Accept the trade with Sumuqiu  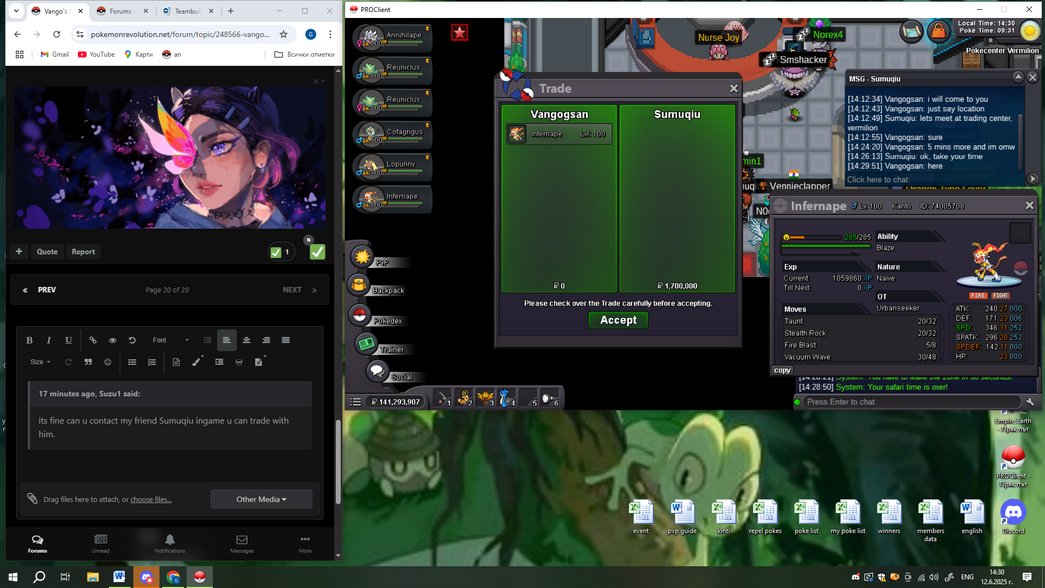click(618, 320)
